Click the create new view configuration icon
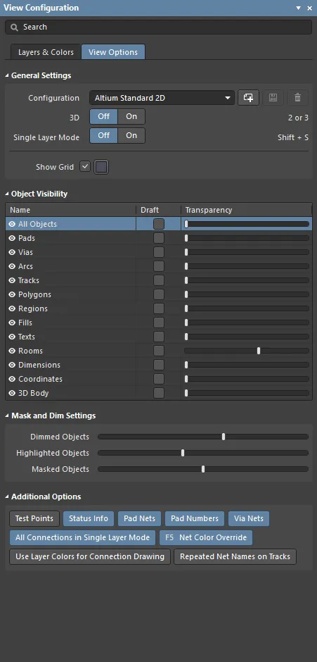This screenshot has height=662, width=317. point(248,98)
